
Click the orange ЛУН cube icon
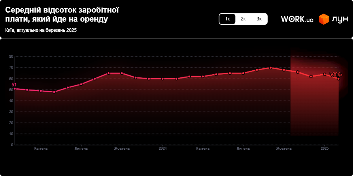pyautogui.click(x=324, y=19)
